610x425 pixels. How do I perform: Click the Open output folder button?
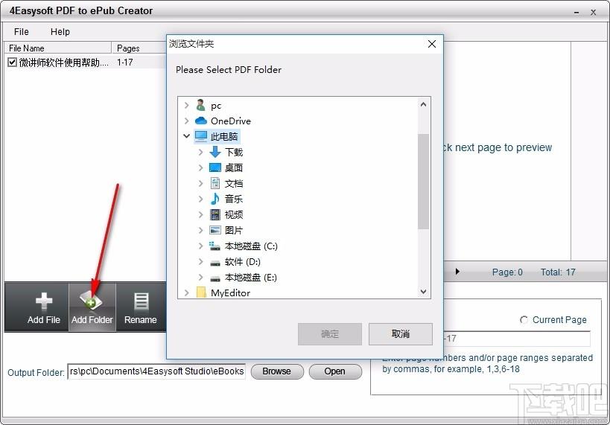coord(335,371)
